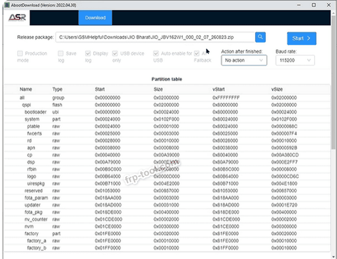Click start address 0x00A79000 of dsp
Viewport: 337px width, 259px height.
108,162
